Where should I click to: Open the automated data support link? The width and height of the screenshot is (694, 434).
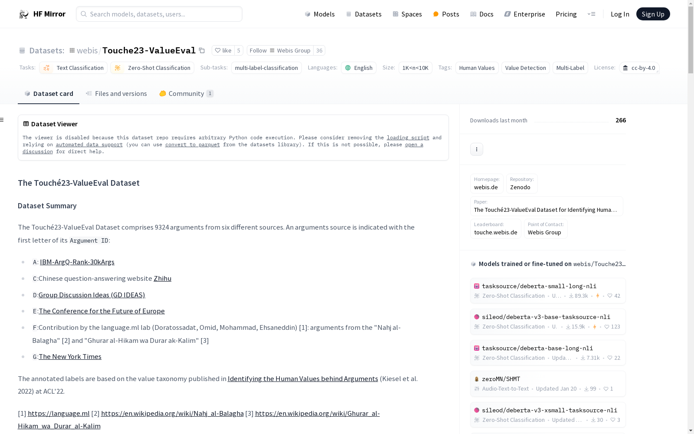click(x=89, y=145)
